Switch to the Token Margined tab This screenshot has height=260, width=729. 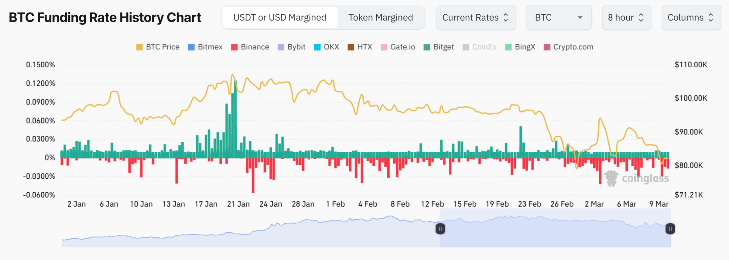click(x=381, y=17)
